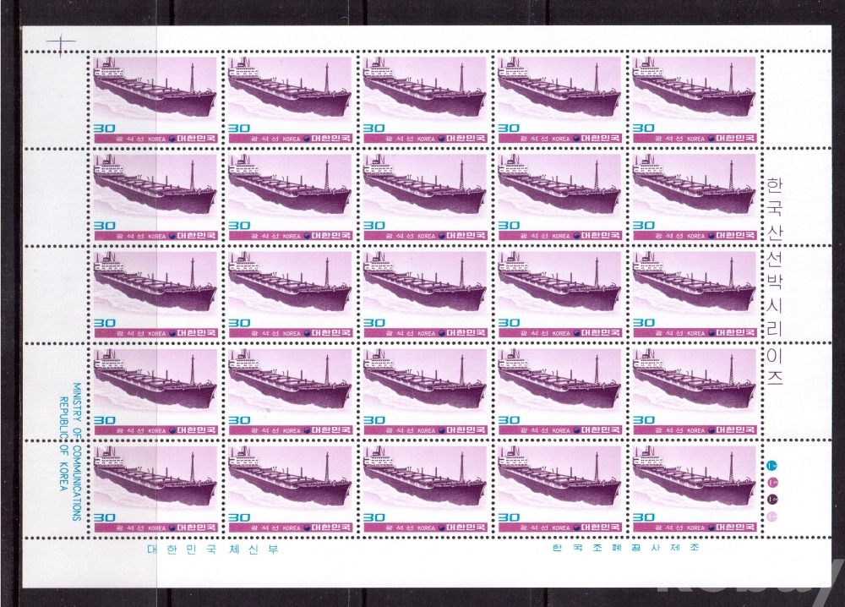Click the 대한민국 체신부 text in bottom margin
Screen dimensions: 845x607
pyautogui.click(x=211, y=548)
